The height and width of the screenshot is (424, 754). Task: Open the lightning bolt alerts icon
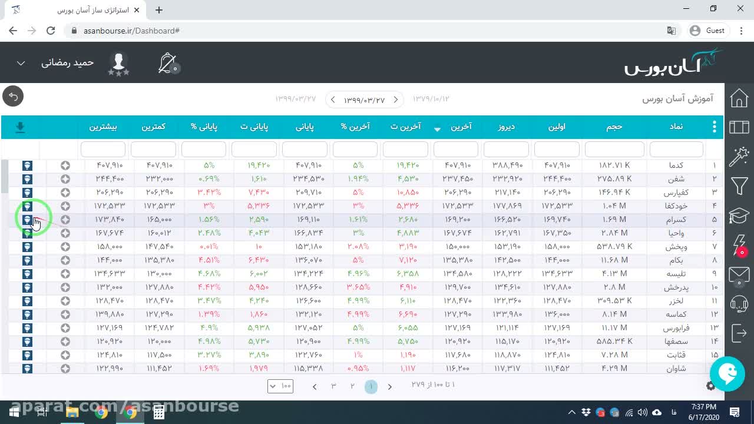pos(739,245)
